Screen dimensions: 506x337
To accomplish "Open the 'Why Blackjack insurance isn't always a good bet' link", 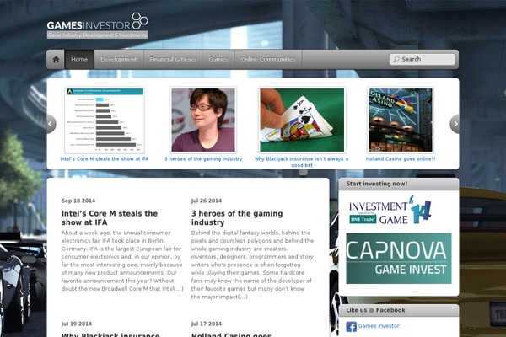I will 302,162.
